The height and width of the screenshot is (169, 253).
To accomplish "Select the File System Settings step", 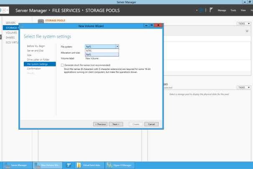I will (40, 64).
